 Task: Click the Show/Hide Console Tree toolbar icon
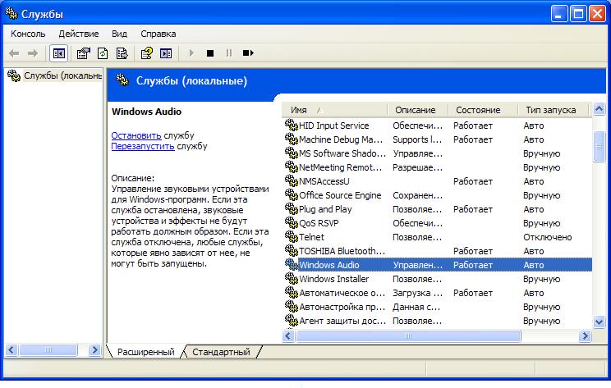click(58, 53)
